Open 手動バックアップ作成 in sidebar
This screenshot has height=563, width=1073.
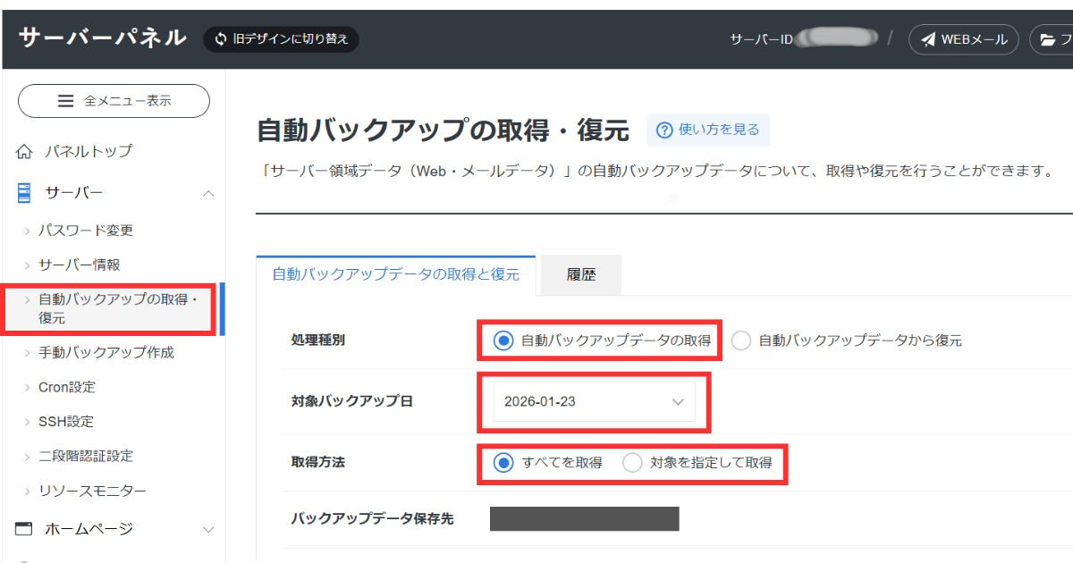106,352
